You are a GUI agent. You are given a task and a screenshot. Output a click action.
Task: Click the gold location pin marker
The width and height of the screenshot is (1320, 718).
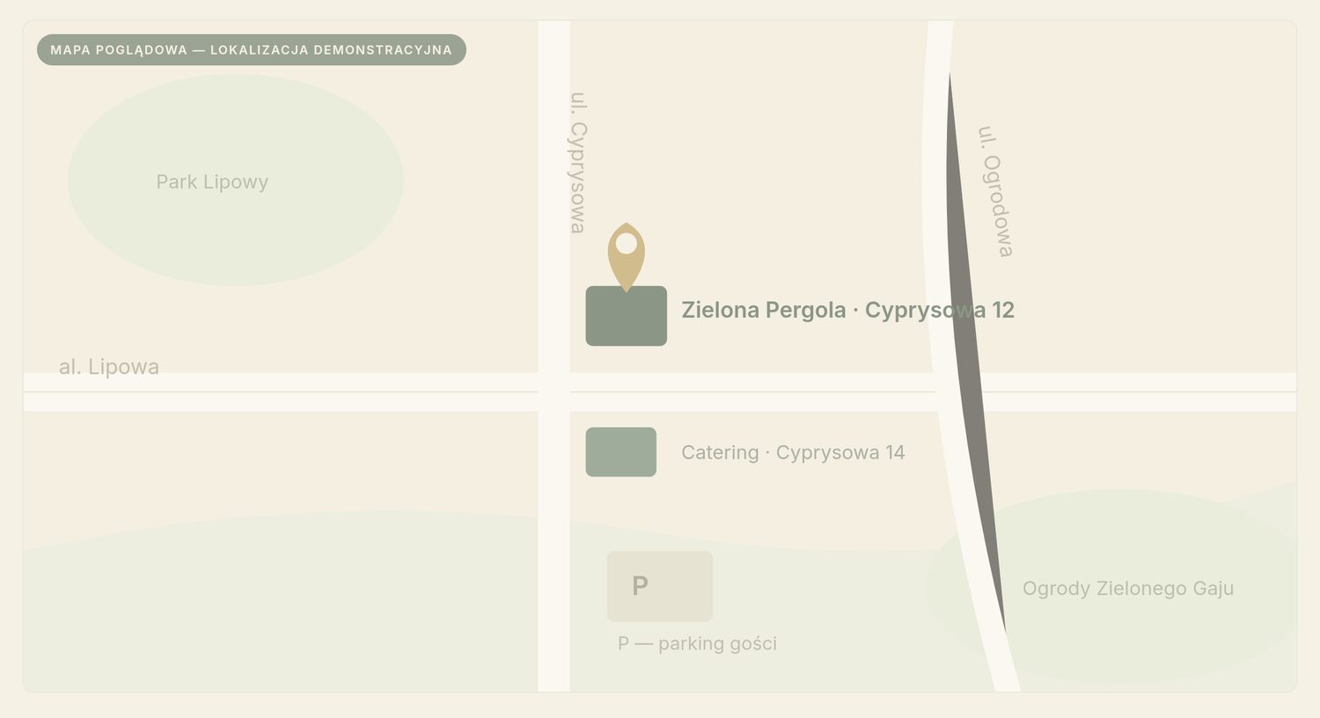click(627, 256)
